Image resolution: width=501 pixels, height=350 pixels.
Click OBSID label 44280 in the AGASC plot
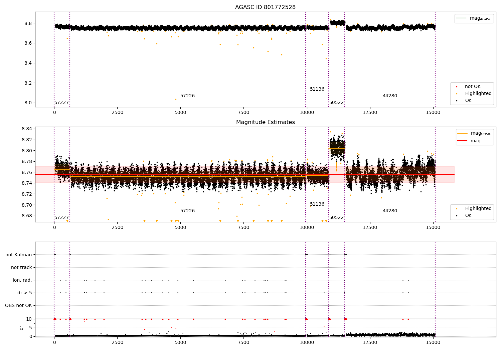pyautogui.click(x=390, y=96)
